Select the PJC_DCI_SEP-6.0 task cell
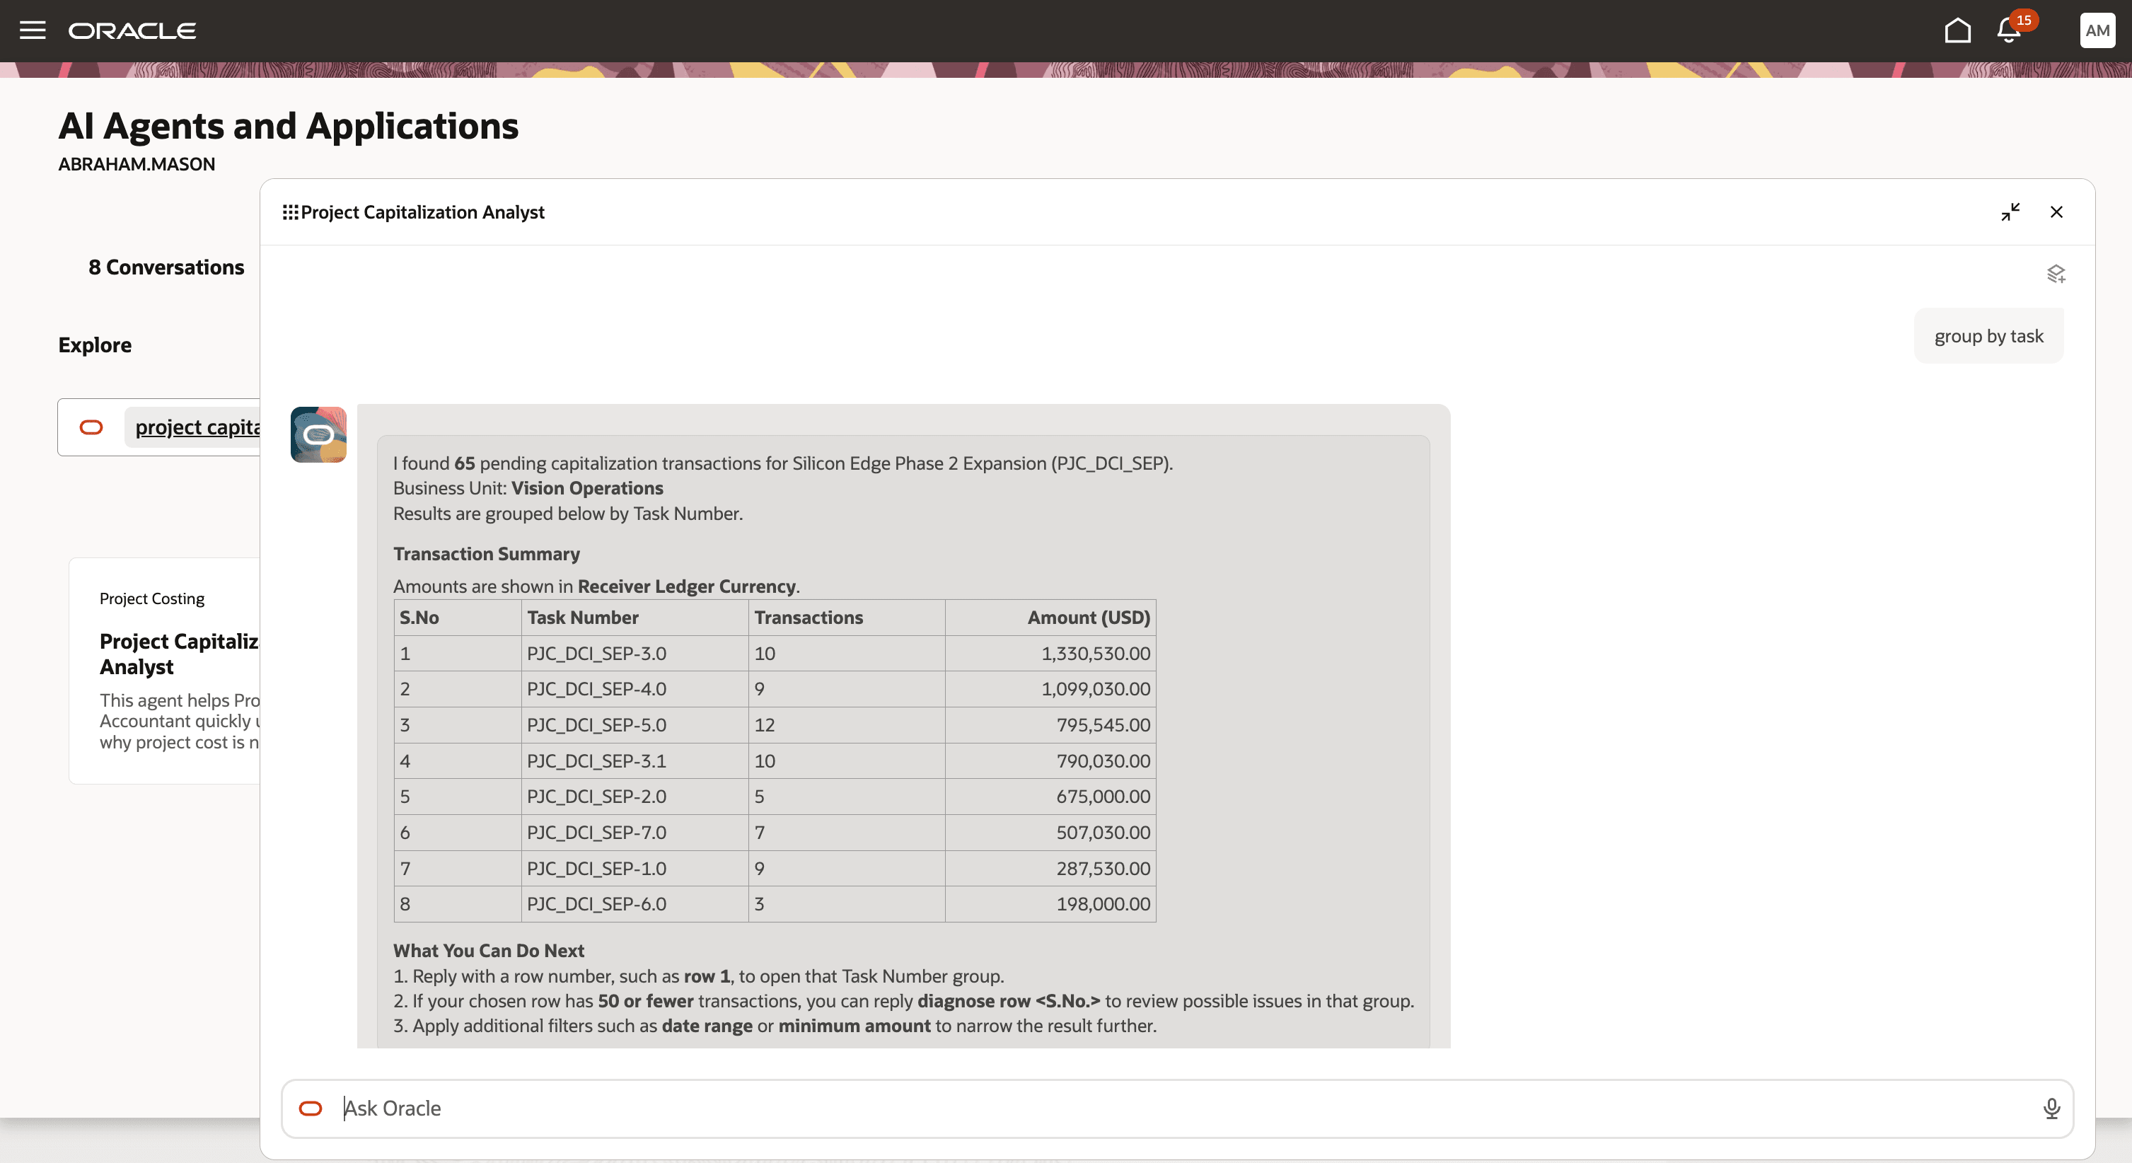Image resolution: width=2132 pixels, height=1163 pixels. [635, 904]
